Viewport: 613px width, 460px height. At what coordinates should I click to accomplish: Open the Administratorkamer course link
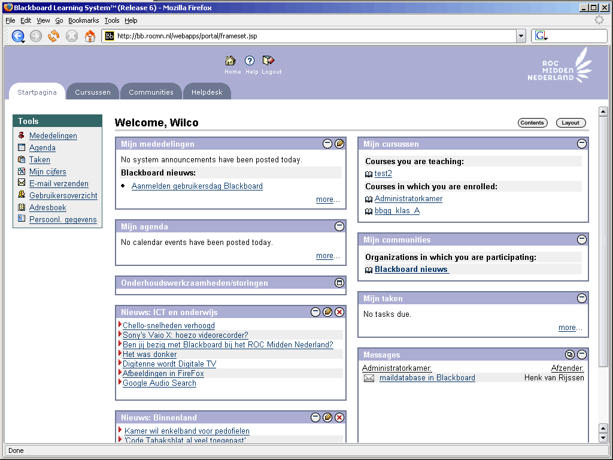[x=408, y=199]
